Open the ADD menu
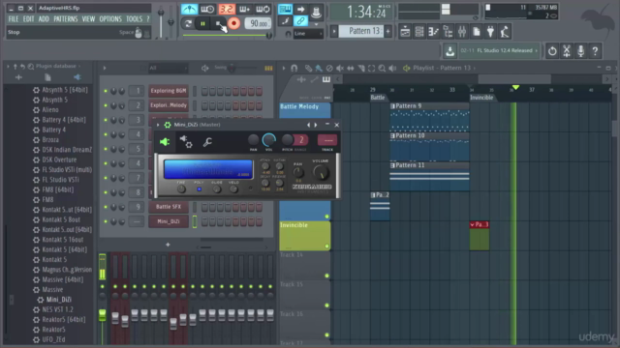This screenshot has width=620, height=348. (x=44, y=19)
